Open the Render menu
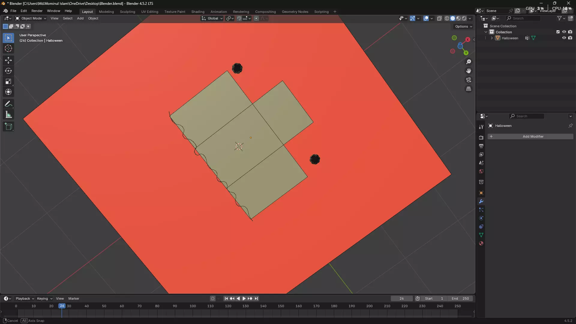The width and height of the screenshot is (576, 324). (x=37, y=11)
